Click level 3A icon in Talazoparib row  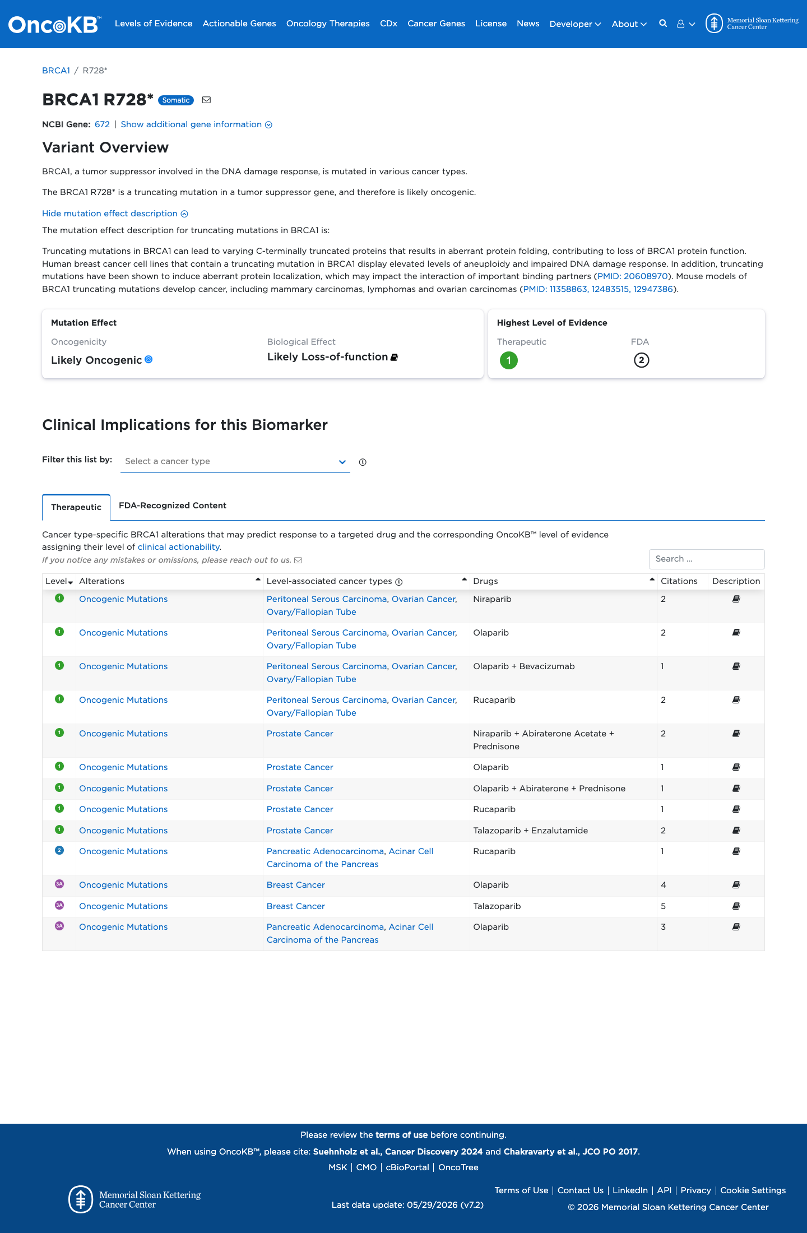[59, 905]
